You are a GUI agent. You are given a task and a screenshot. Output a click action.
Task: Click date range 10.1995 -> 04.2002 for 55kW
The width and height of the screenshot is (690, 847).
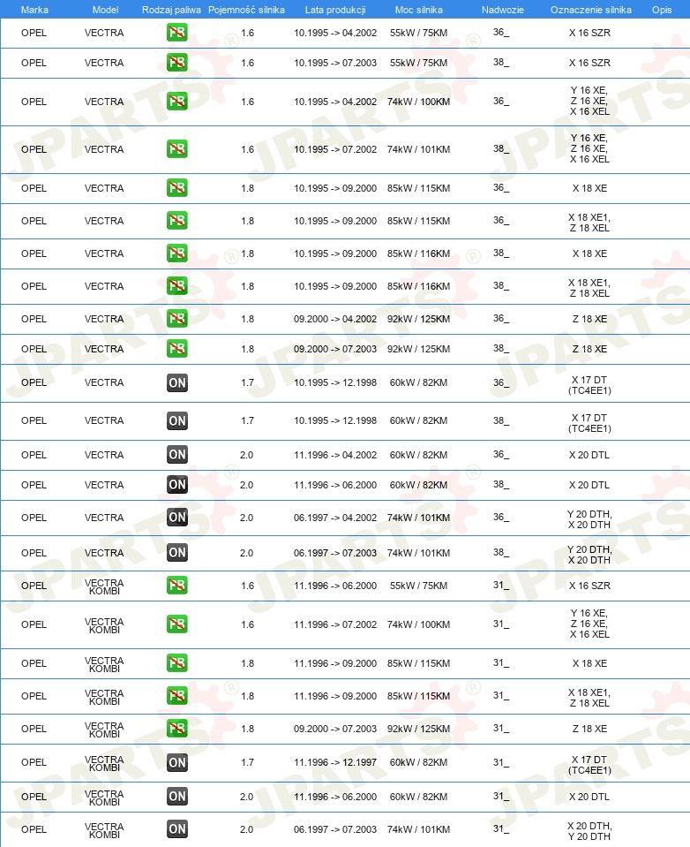pyautogui.click(x=335, y=33)
